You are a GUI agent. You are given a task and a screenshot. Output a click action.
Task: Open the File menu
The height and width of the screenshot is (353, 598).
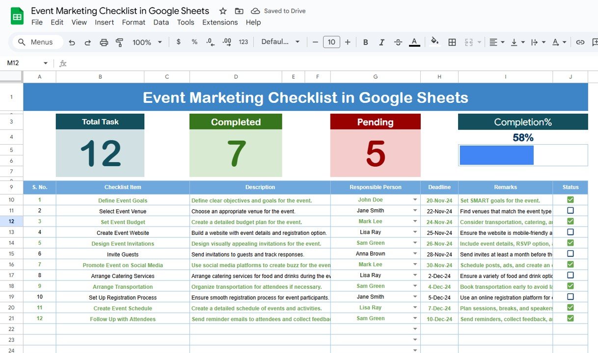[37, 22]
